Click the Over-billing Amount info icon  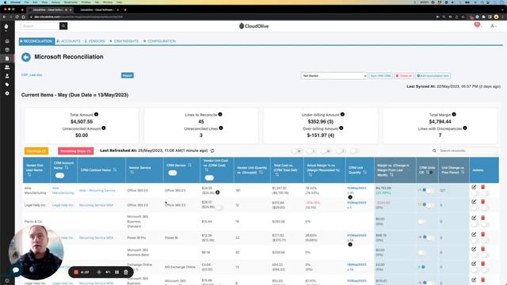click(341, 128)
